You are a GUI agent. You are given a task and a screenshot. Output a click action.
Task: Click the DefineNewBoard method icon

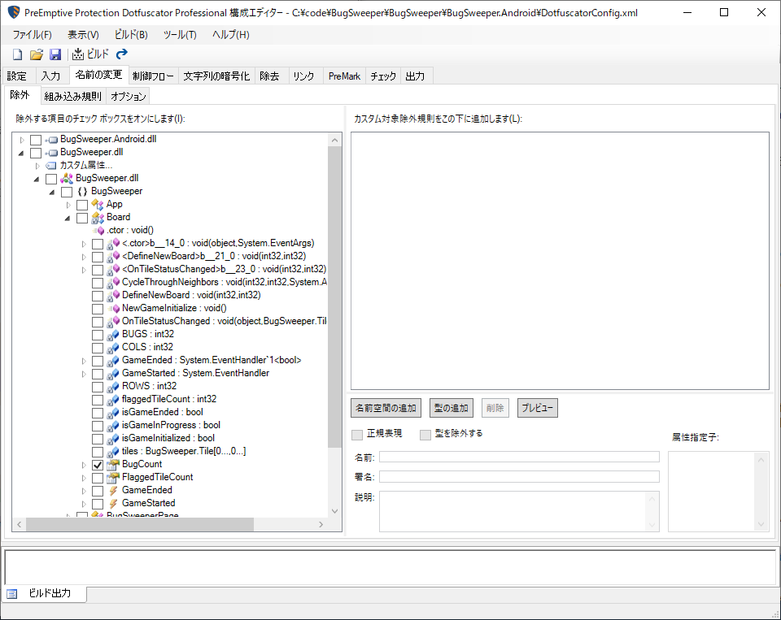(114, 296)
